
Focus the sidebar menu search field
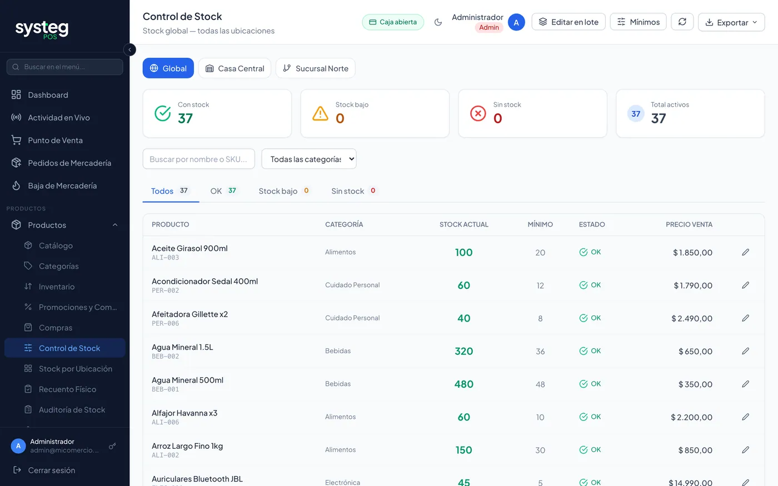[64, 67]
